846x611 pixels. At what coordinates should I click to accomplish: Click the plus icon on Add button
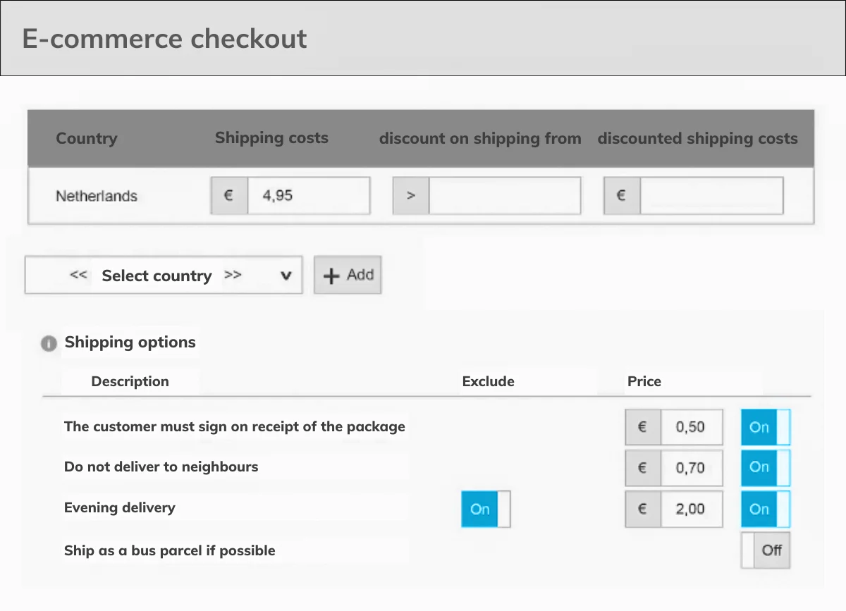pos(331,276)
